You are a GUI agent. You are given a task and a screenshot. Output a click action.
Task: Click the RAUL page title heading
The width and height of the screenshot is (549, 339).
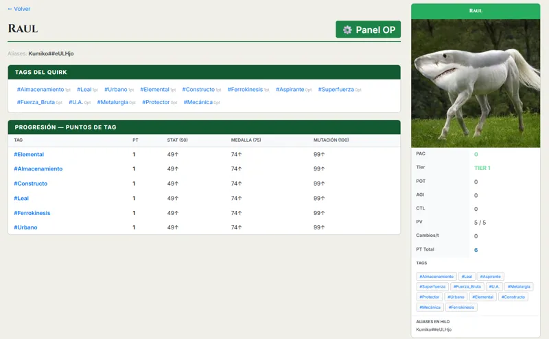coord(23,29)
